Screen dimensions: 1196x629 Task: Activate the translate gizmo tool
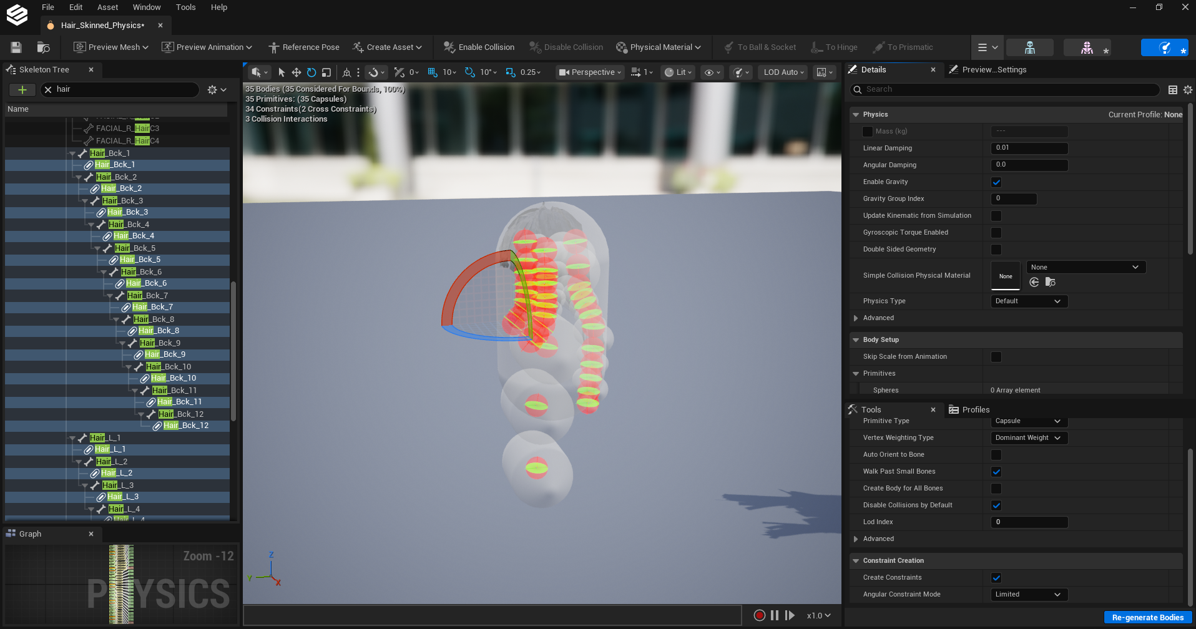click(x=297, y=72)
